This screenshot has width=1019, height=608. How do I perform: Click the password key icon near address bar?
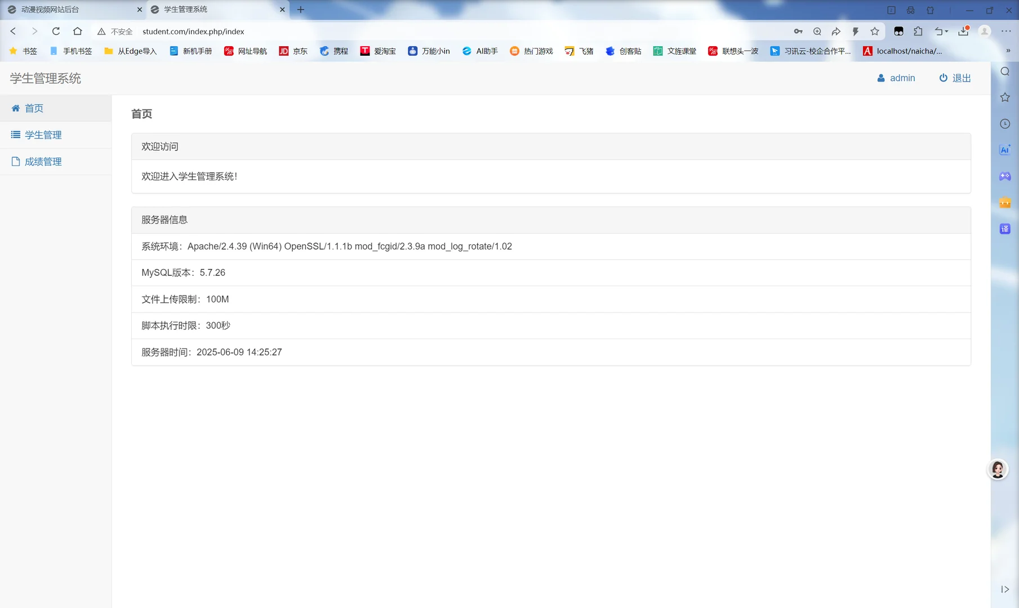798,32
